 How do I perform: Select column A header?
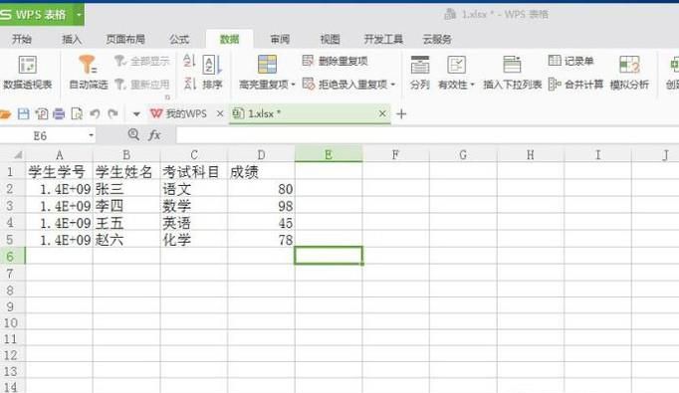click(x=60, y=155)
